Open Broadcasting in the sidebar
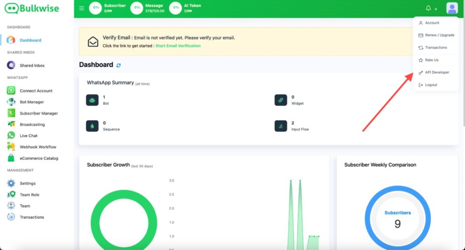The width and height of the screenshot is (465, 250). (x=32, y=125)
